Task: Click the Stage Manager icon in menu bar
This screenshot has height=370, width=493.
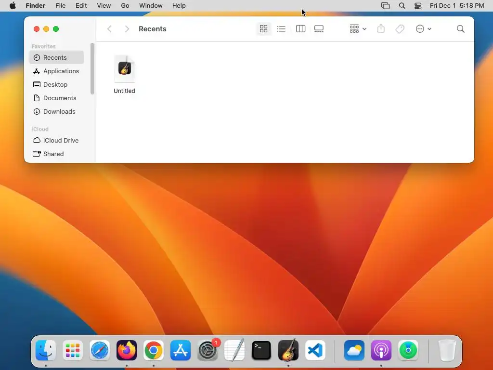Action: pos(386,6)
